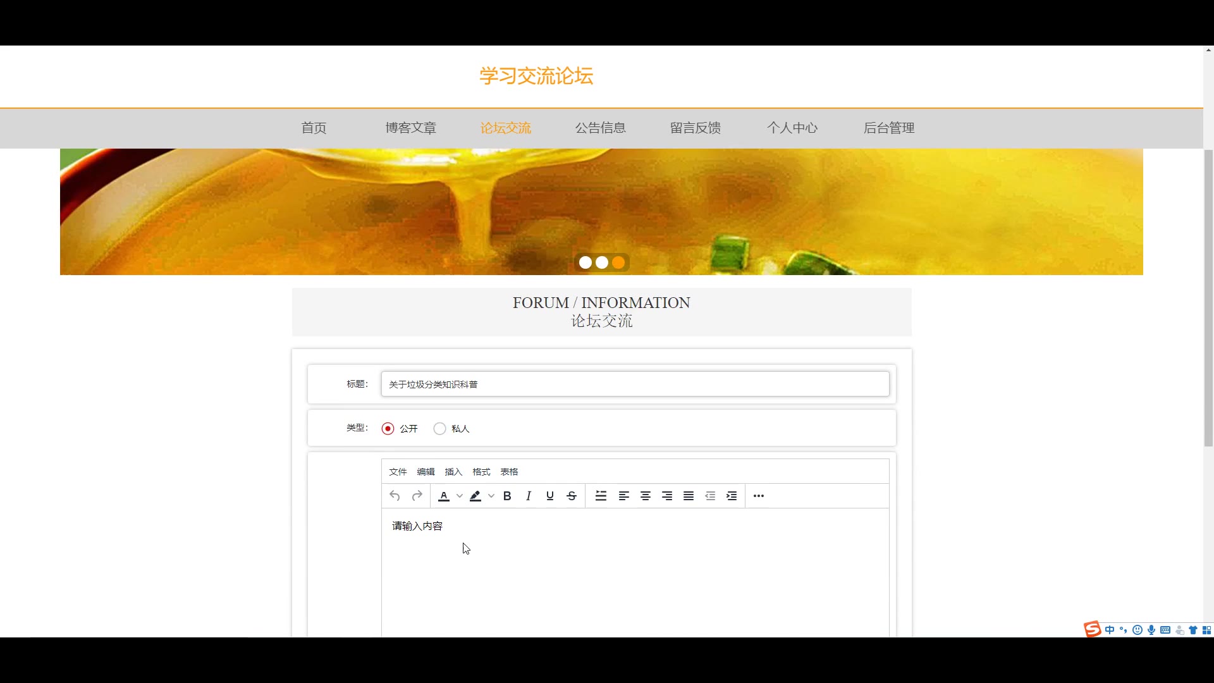Toggle bold formatting in editor toolbar
The height and width of the screenshot is (683, 1214).
(x=507, y=496)
